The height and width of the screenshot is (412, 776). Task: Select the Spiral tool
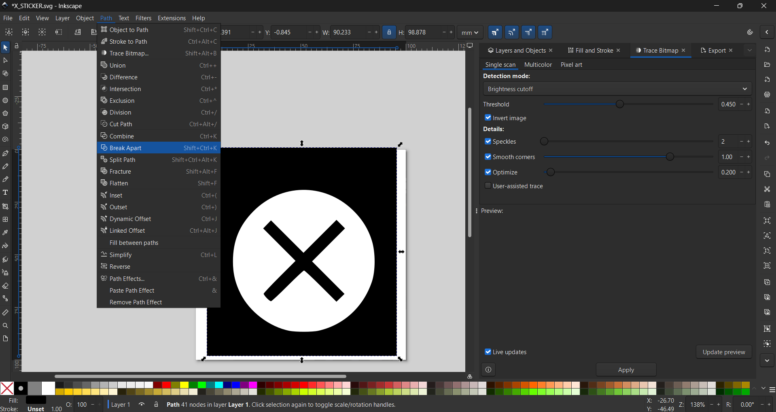pyautogui.click(x=5, y=140)
